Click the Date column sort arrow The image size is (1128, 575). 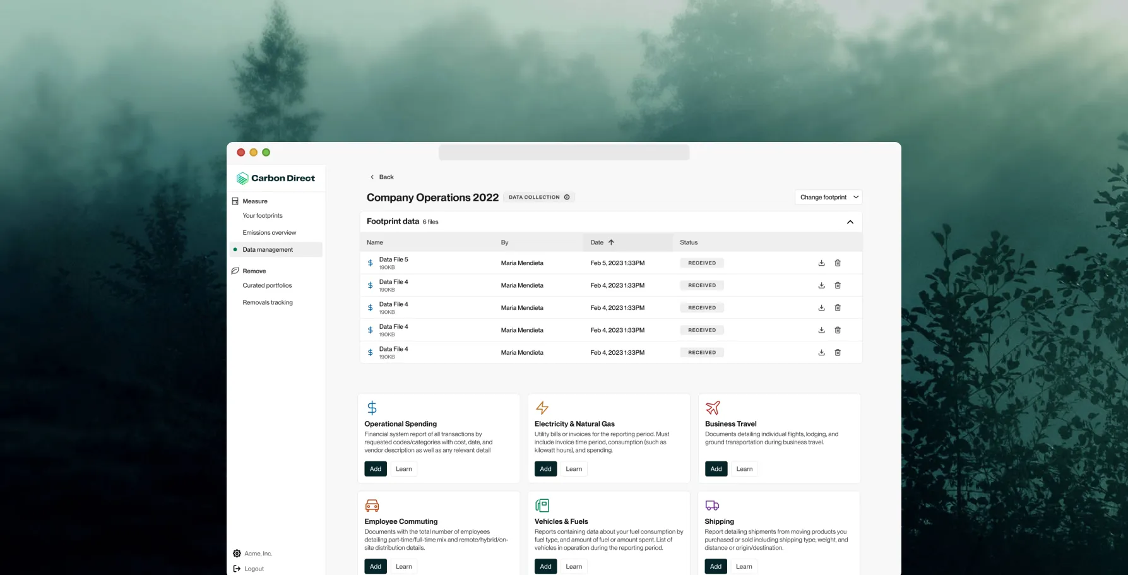(x=611, y=242)
